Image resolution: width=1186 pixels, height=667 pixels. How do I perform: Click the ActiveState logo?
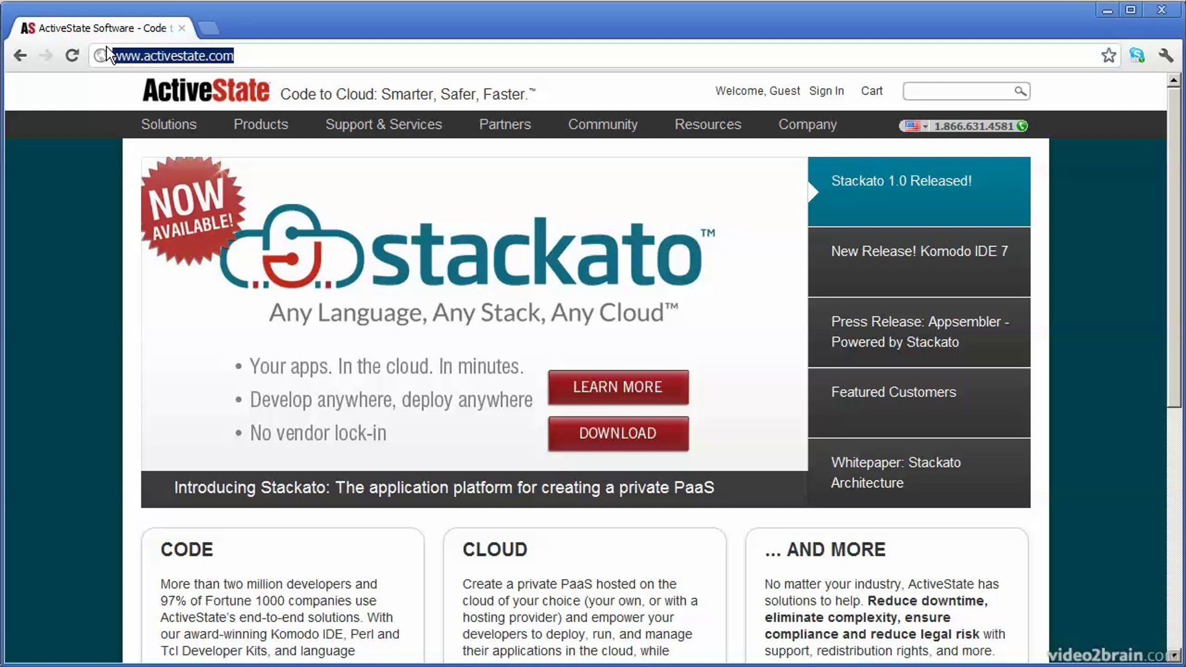[206, 91]
